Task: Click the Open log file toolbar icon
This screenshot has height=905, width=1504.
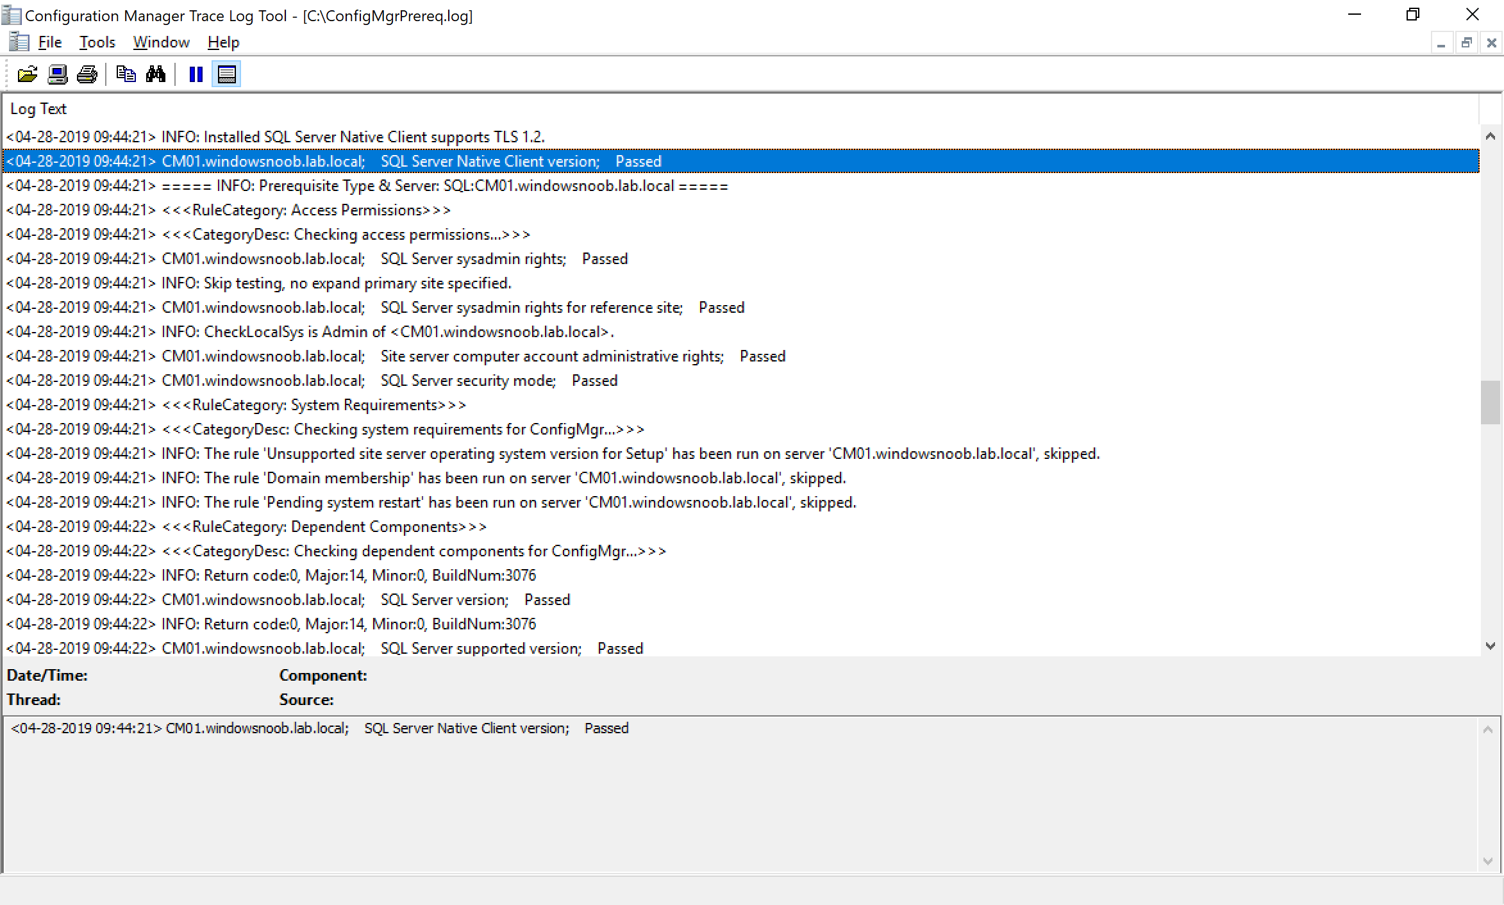Action: [28, 74]
